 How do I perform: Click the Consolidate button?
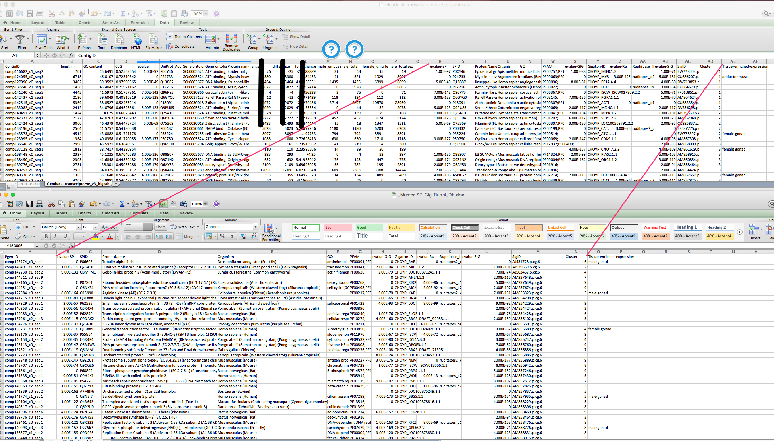pyautogui.click(x=181, y=46)
